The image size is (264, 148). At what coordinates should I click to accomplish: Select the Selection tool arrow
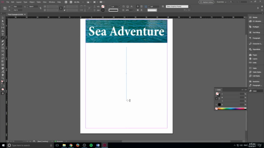click(3, 18)
